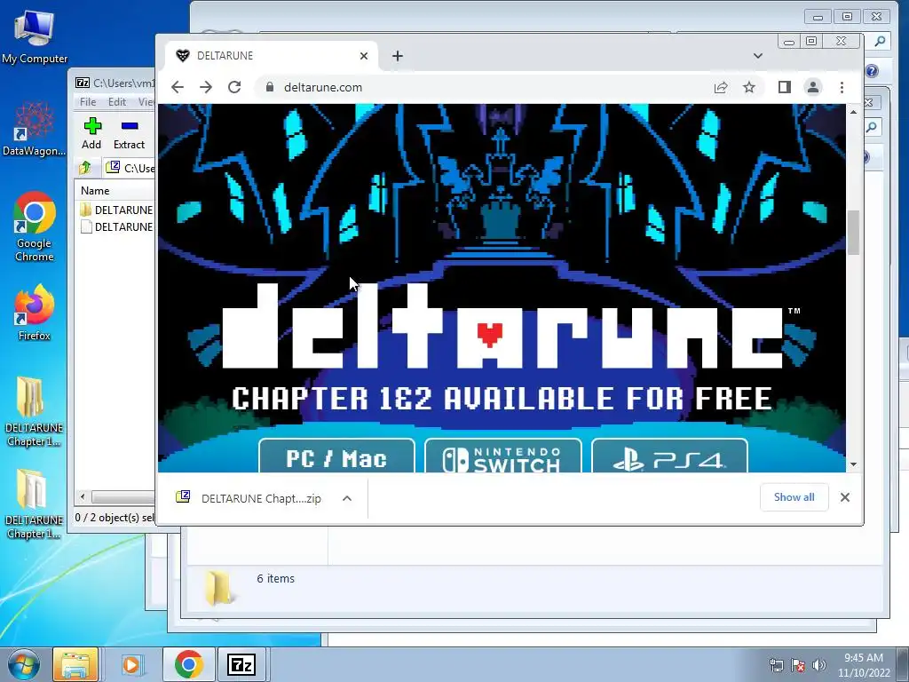Image resolution: width=909 pixels, height=682 pixels.
Task: Show all downloads
Action: (x=794, y=497)
